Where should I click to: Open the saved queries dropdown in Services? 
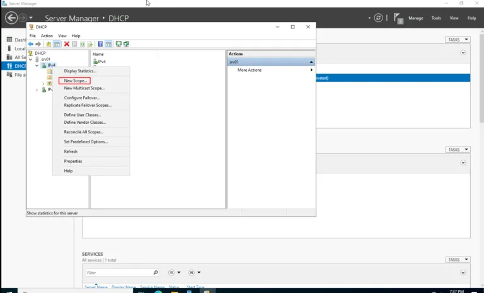pyautogui.click(x=195, y=272)
